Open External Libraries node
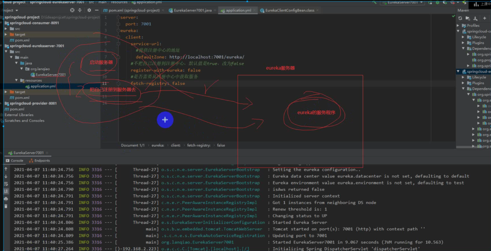The width and height of the screenshot is (491, 251). pos(19,115)
